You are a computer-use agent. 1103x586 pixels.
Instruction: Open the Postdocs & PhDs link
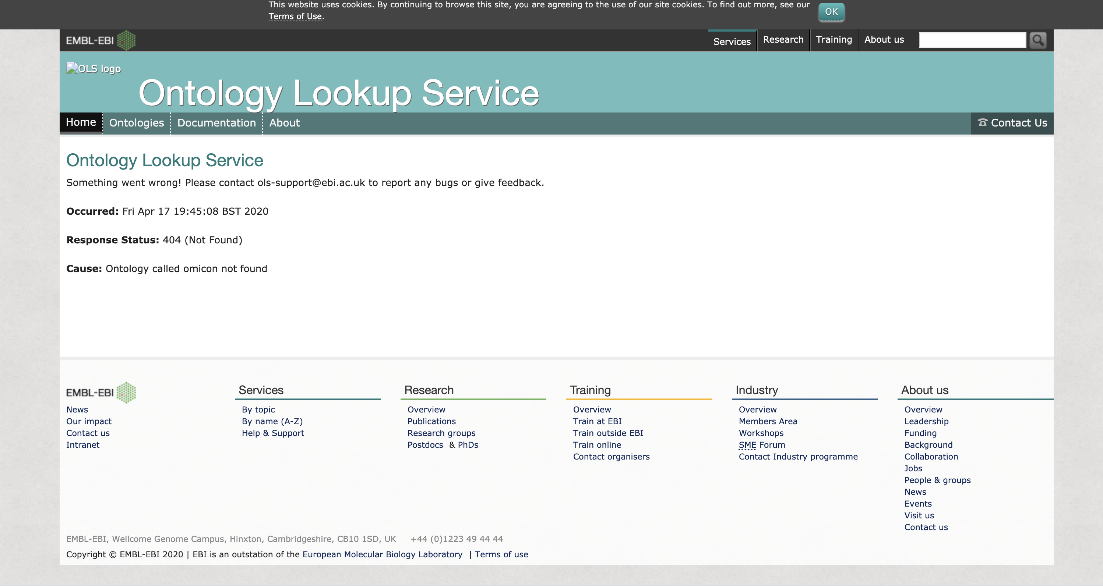point(443,445)
